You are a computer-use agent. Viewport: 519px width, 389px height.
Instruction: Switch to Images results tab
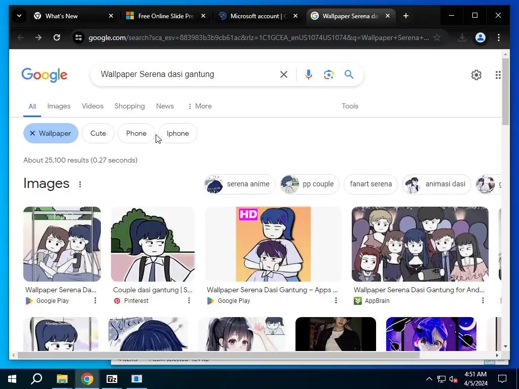tap(59, 106)
